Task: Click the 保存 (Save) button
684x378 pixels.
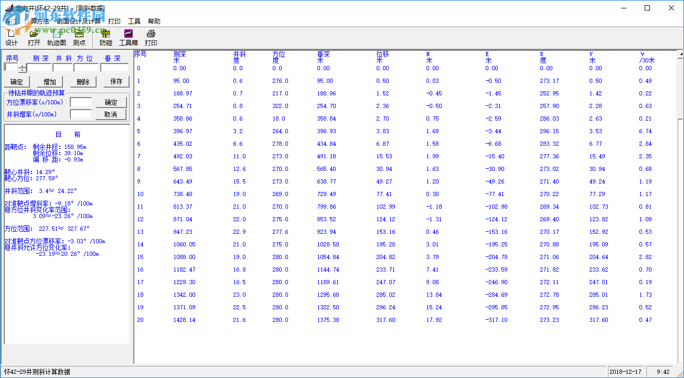Action: [116, 82]
